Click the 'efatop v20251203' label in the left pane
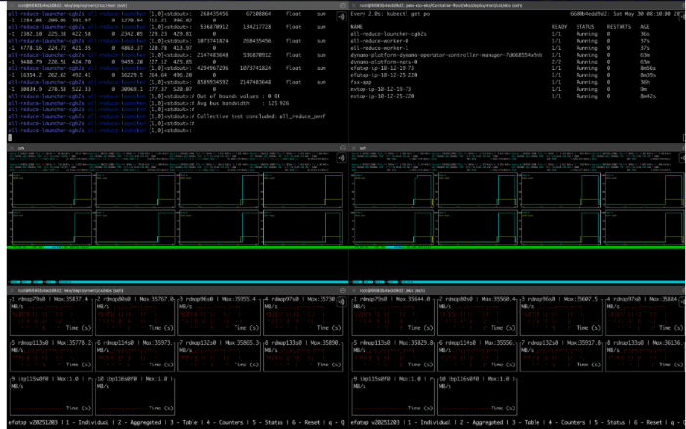Viewport: 686px width, 429px height. point(33,422)
